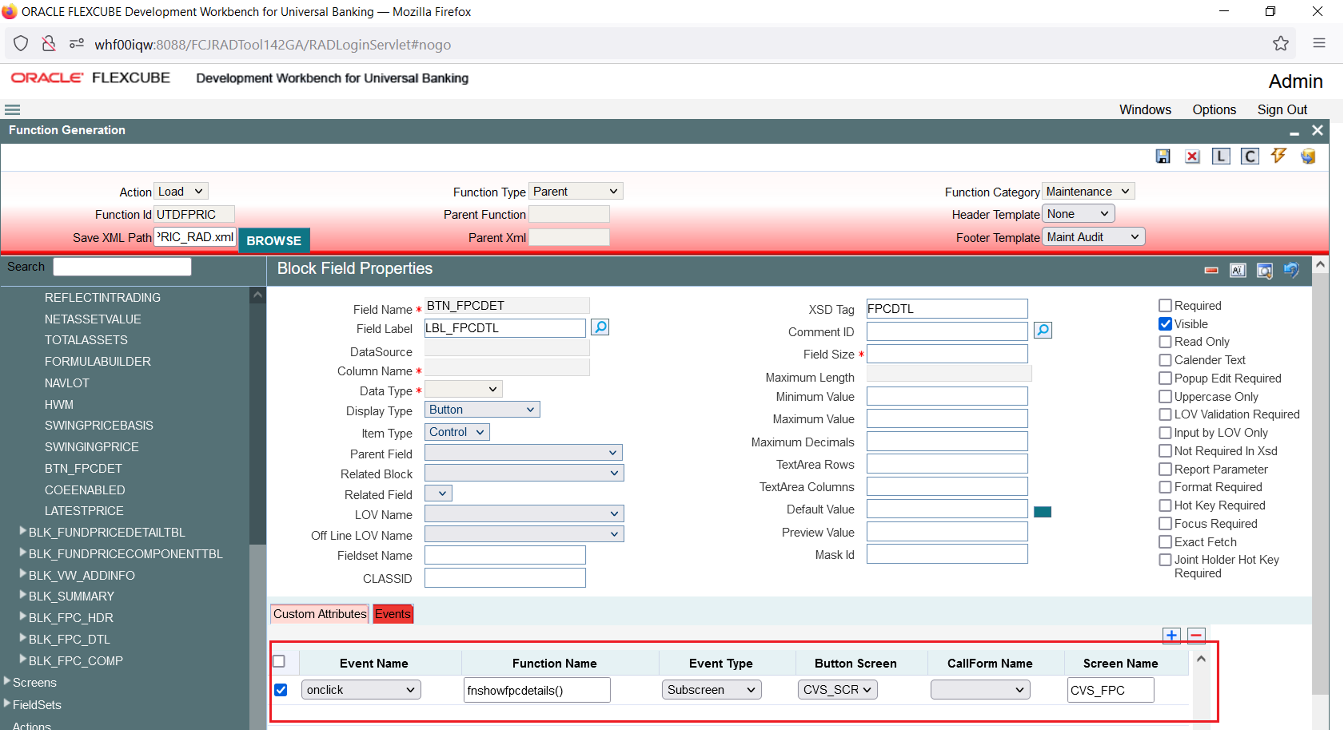Open the Event Type Subscreen dropdown
Screen dimensions: 1343x730
[x=711, y=690]
